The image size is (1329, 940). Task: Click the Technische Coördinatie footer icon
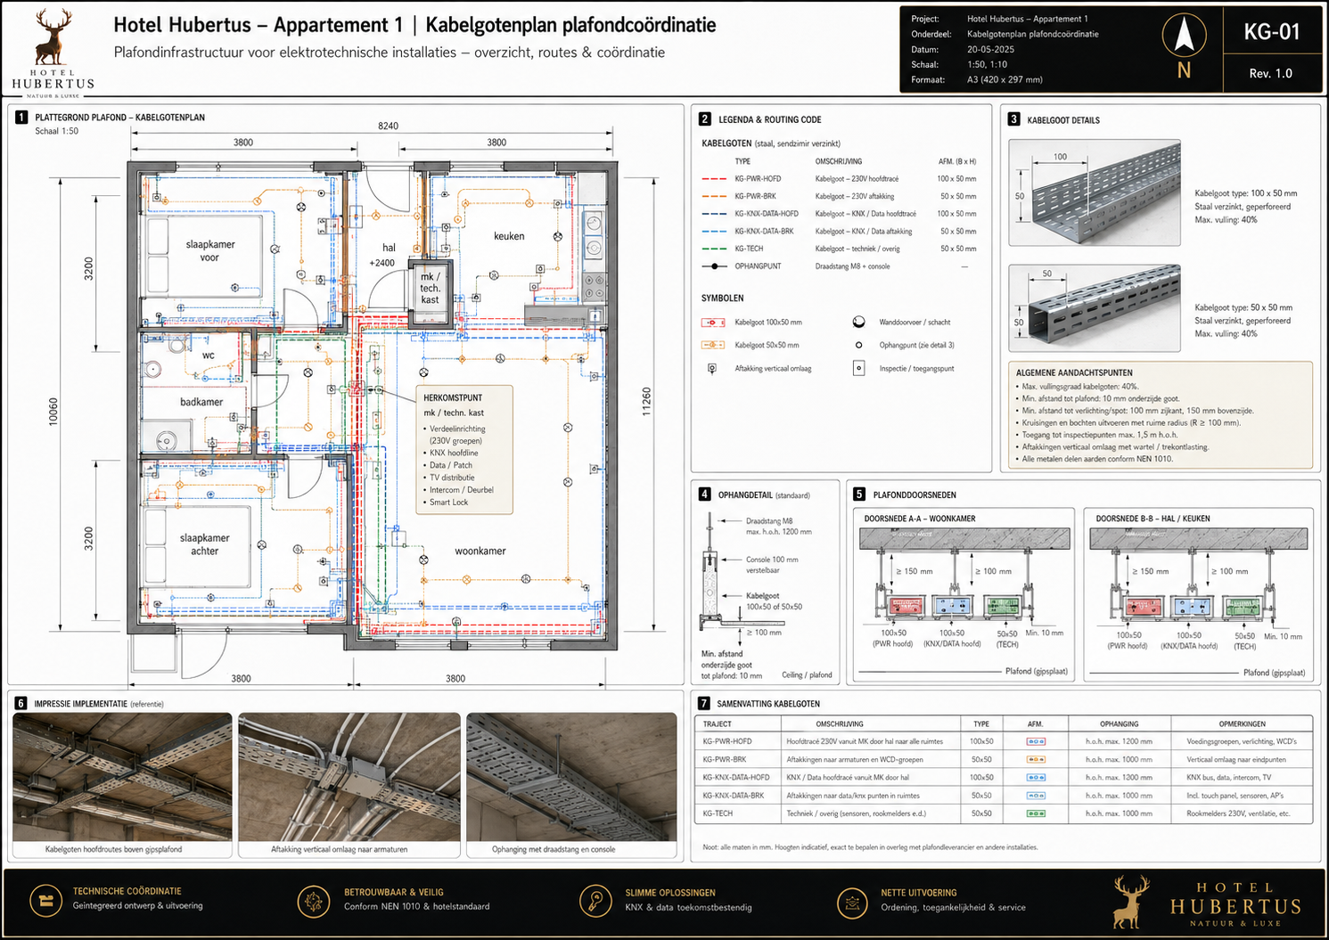45,900
